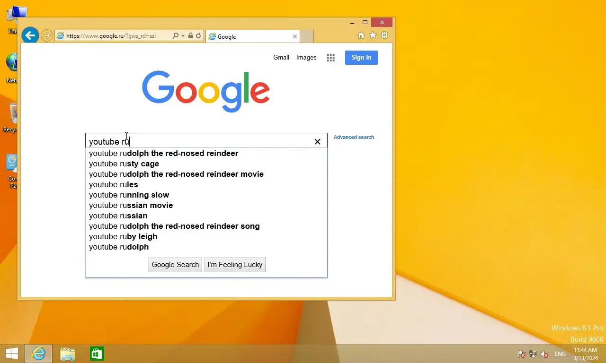Click the muted volume tray icon
This screenshot has width=606, height=363.
point(544,354)
